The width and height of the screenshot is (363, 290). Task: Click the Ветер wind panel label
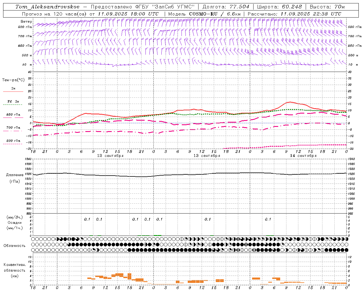(26, 22)
